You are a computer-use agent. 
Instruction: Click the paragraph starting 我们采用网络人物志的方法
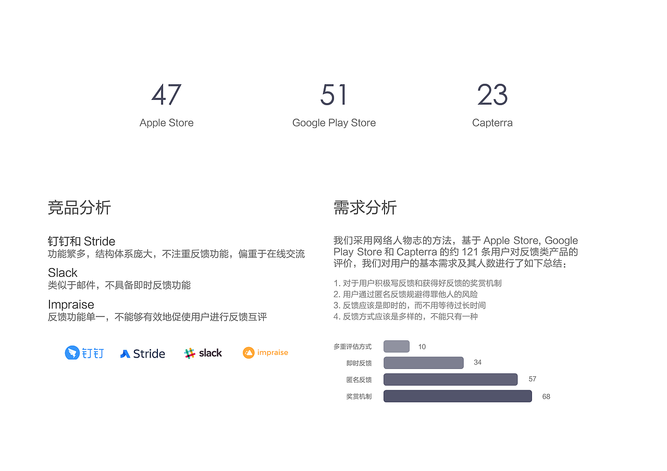tap(456, 252)
